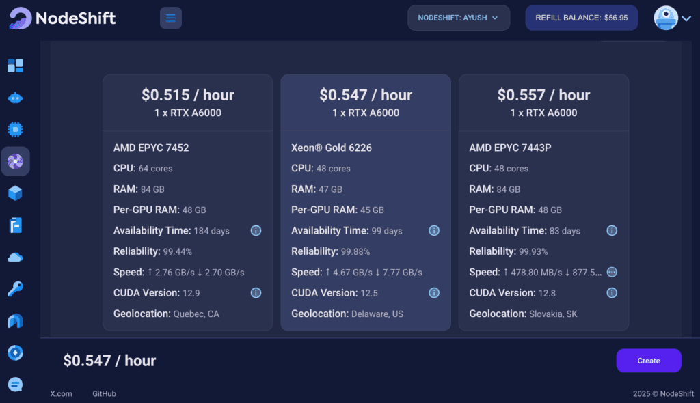Open the key icon in sidebar

coord(15,289)
